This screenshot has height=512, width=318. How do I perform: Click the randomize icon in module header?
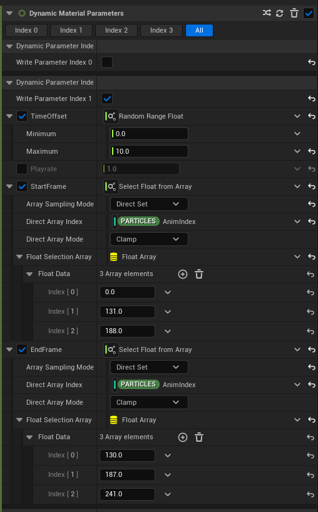click(x=267, y=13)
